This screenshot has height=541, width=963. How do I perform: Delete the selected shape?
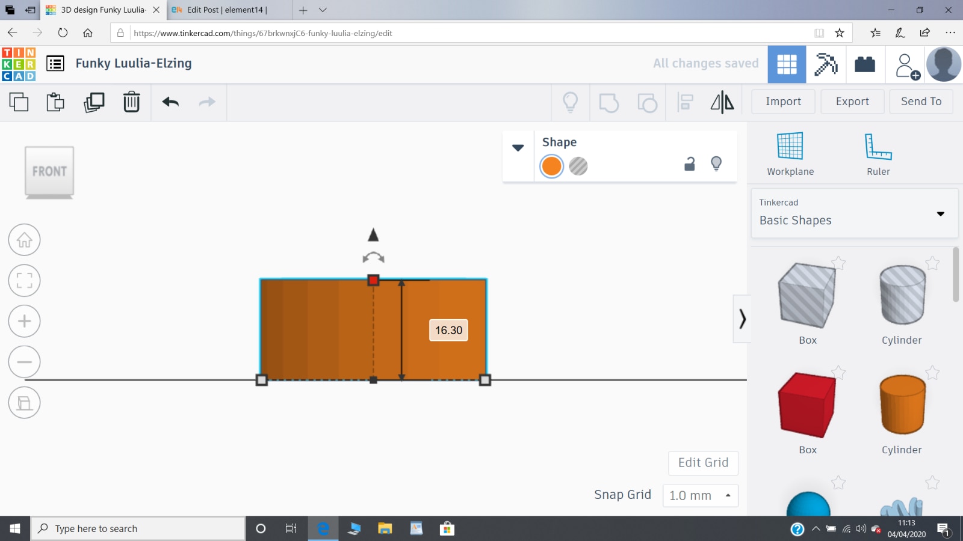pyautogui.click(x=131, y=102)
